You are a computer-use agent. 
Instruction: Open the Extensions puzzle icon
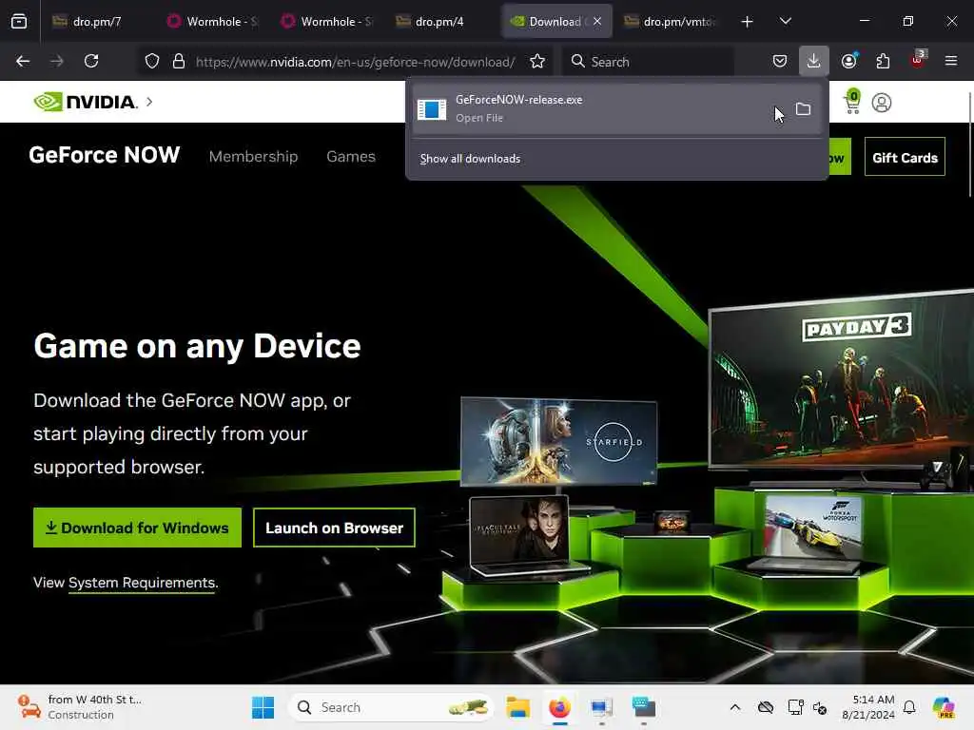pyautogui.click(x=883, y=62)
